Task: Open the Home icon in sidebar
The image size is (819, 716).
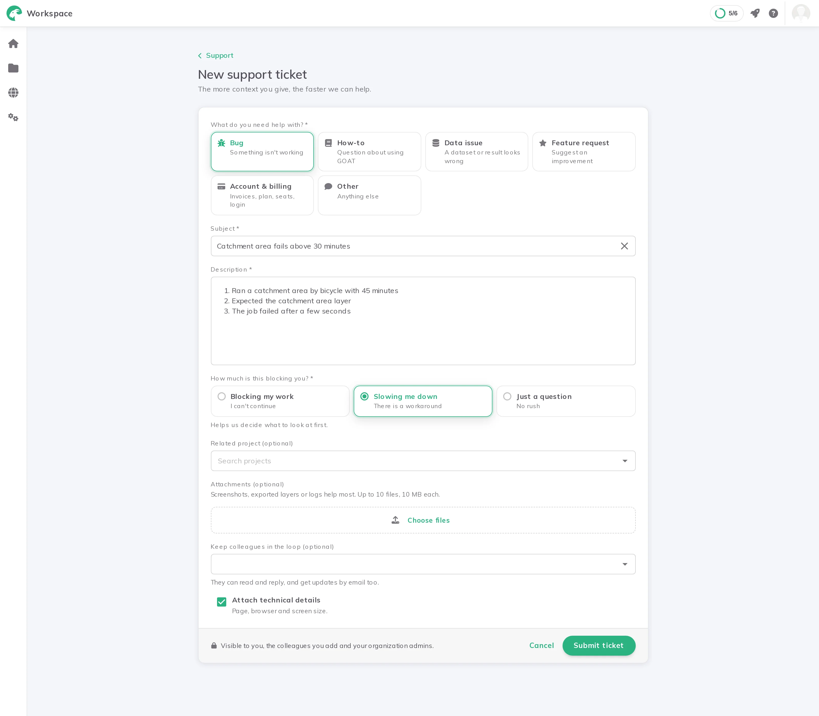Action: click(x=13, y=43)
